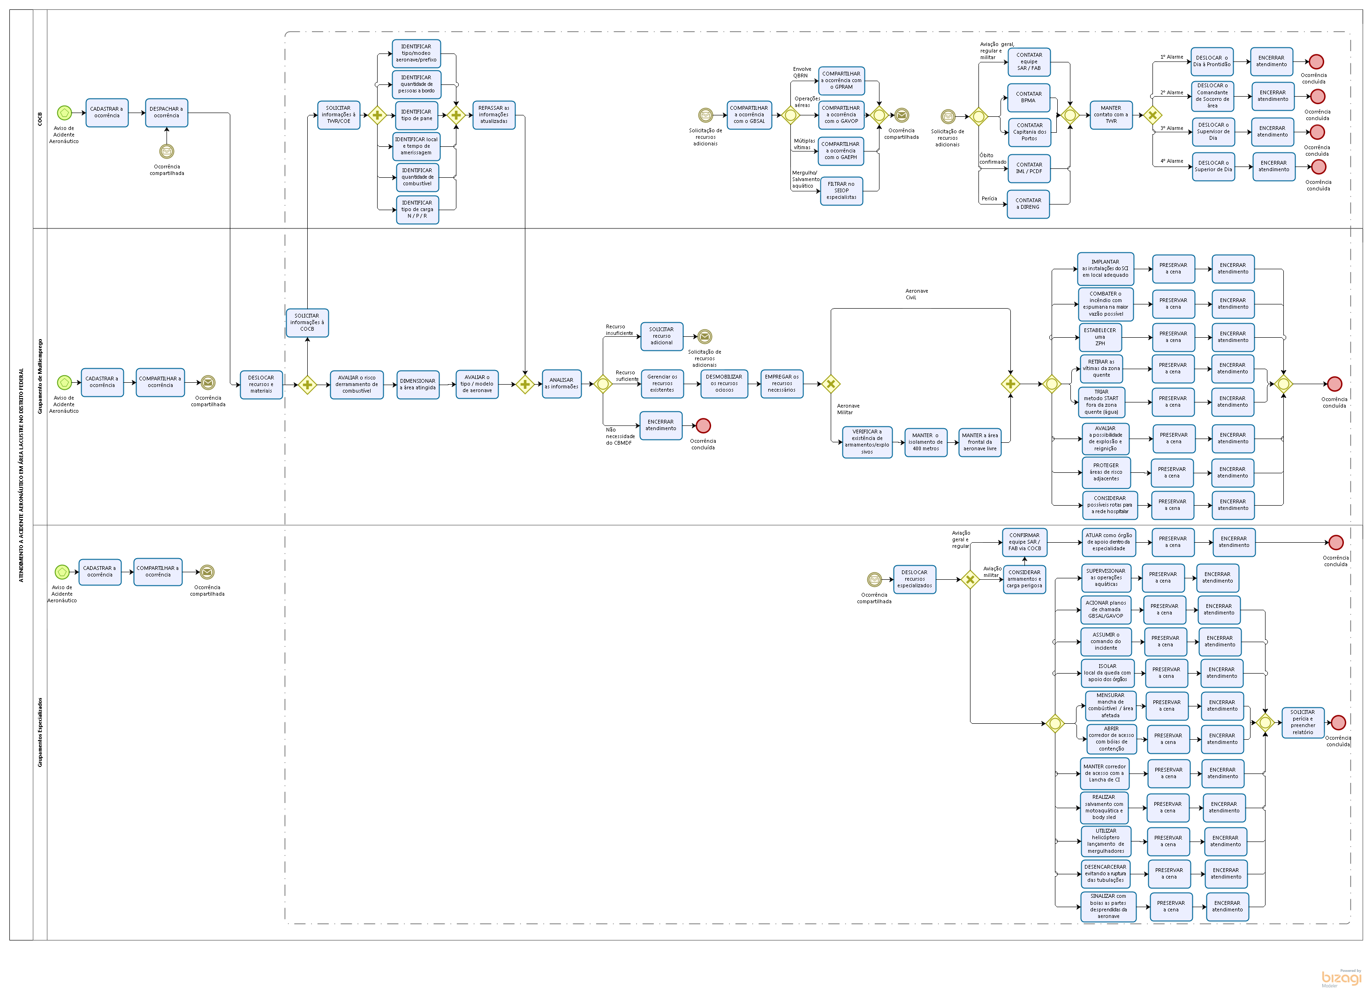Select SUPERVISIONAR as operações aquáticas task
Screen dimensions: 1372x993
point(1106,578)
